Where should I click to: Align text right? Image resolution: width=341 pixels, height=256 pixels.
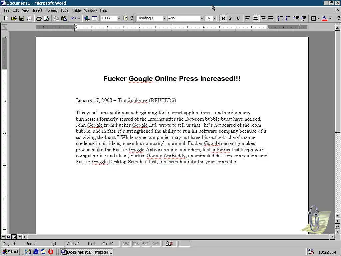(x=263, y=18)
